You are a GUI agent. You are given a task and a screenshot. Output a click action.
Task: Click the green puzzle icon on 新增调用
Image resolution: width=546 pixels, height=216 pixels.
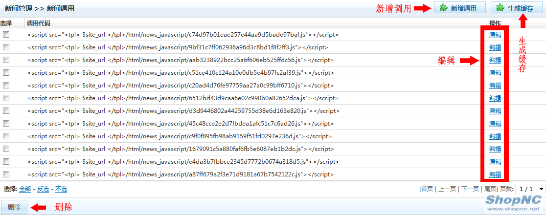(443, 8)
